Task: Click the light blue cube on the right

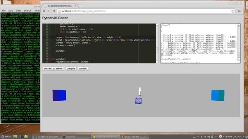Action: tap(218, 95)
